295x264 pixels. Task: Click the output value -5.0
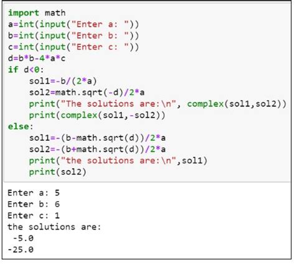point(23,238)
